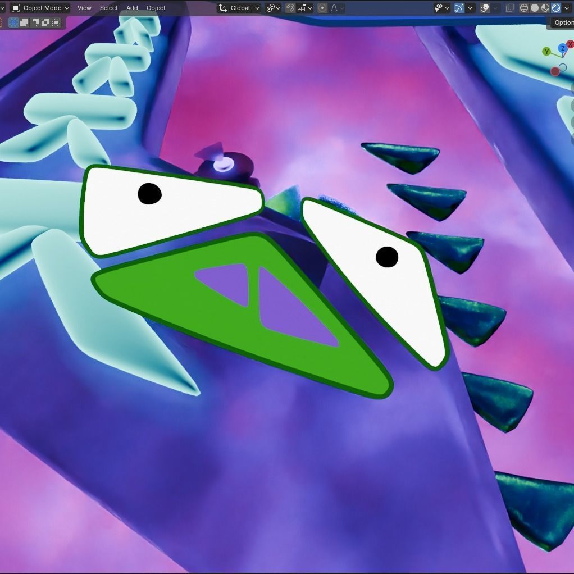Open object visibility and selectability dropdown

pyautogui.click(x=441, y=8)
